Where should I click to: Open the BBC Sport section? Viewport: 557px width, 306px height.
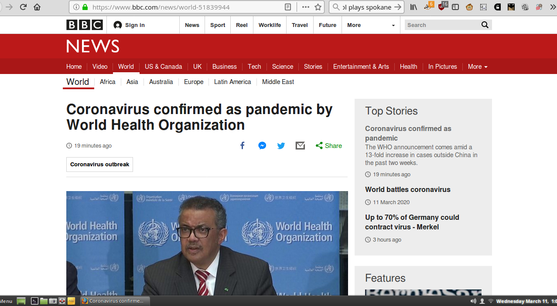(218, 25)
